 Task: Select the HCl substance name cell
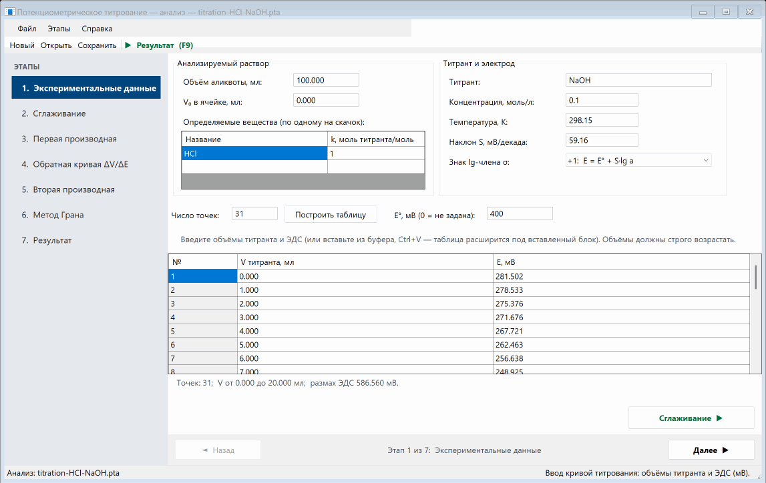254,153
